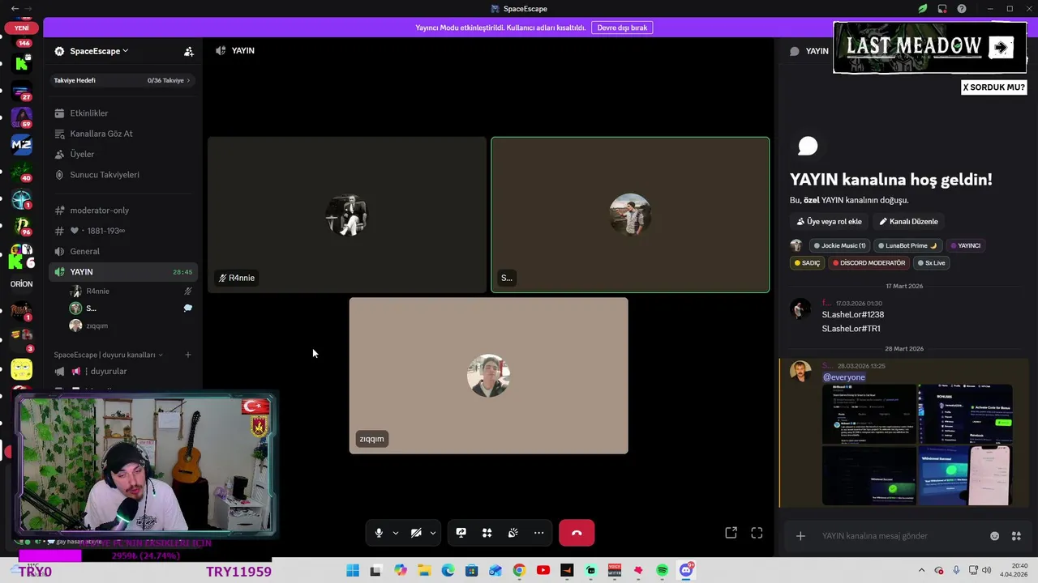Open Üyeler members list
This screenshot has height=583, width=1038.
124,154
